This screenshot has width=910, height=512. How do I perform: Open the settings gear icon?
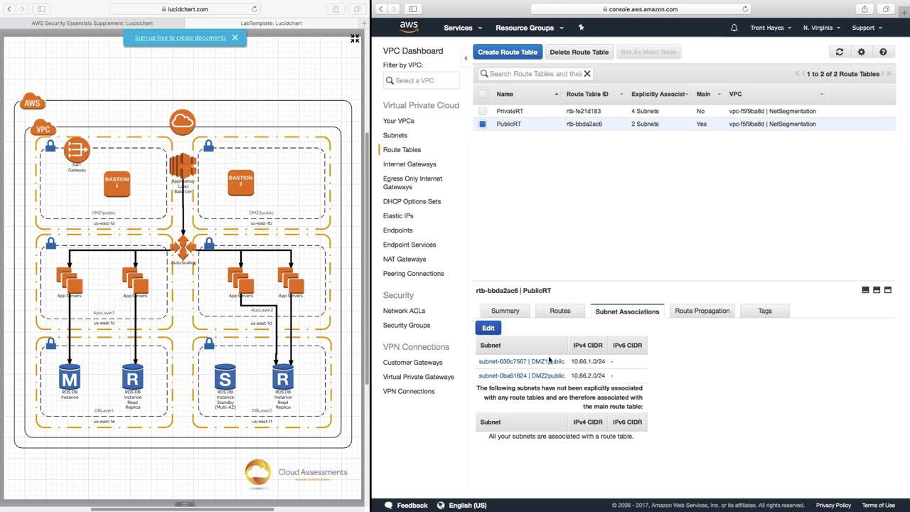tap(861, 52)
